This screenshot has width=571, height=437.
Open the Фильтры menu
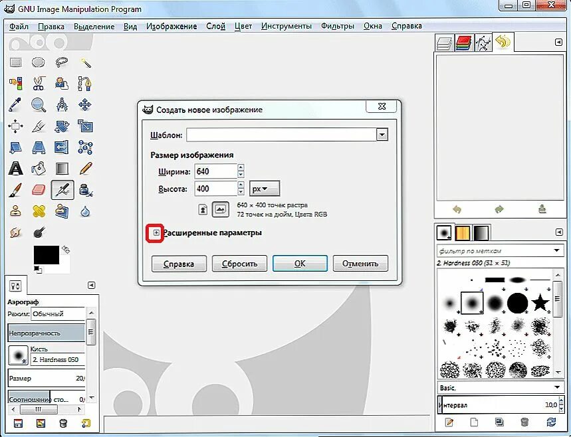[x=338, y=26]
